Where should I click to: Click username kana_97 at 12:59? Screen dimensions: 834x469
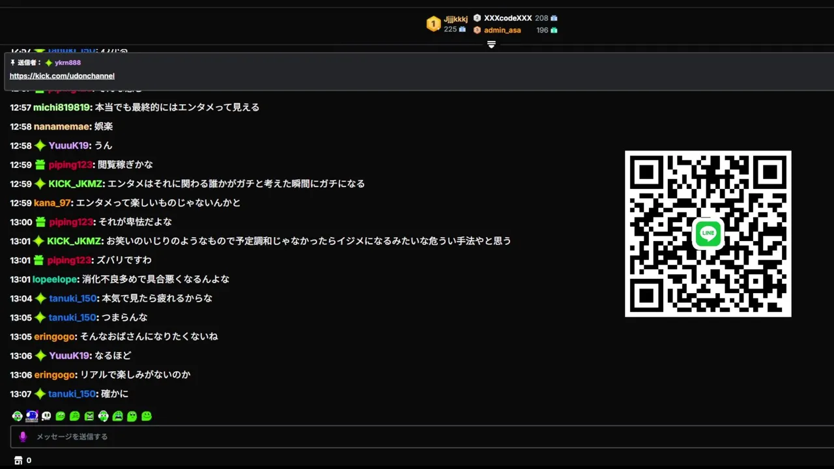coord(52,203)
